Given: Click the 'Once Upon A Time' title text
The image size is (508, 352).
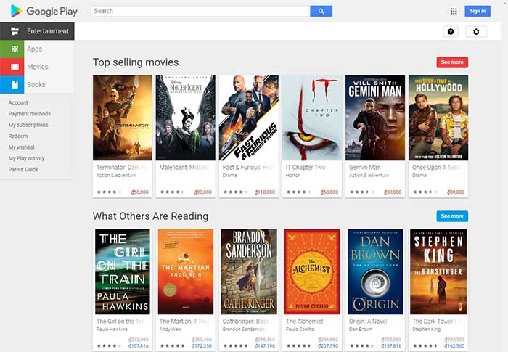Looking at the screenshot, I should 436,168.
